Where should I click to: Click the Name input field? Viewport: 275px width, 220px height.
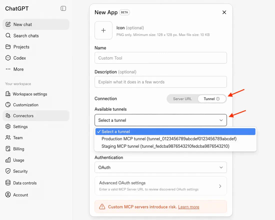tap(161, 58)
